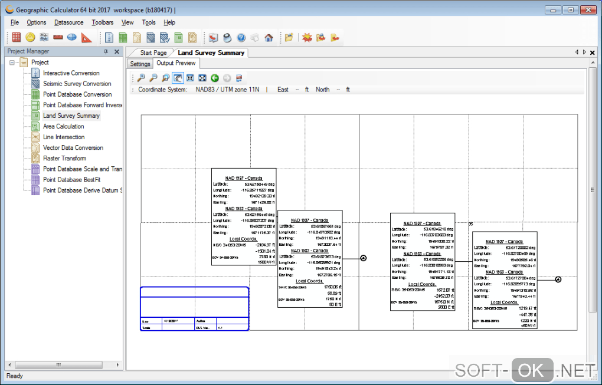Collapse the Project tree node
The image size is (602, 385).
point(12,62)
